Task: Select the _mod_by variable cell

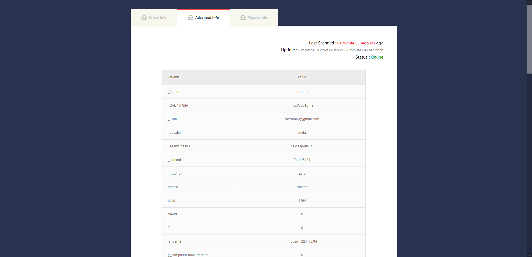Action: pyautogui.click(x=201, y=173)
